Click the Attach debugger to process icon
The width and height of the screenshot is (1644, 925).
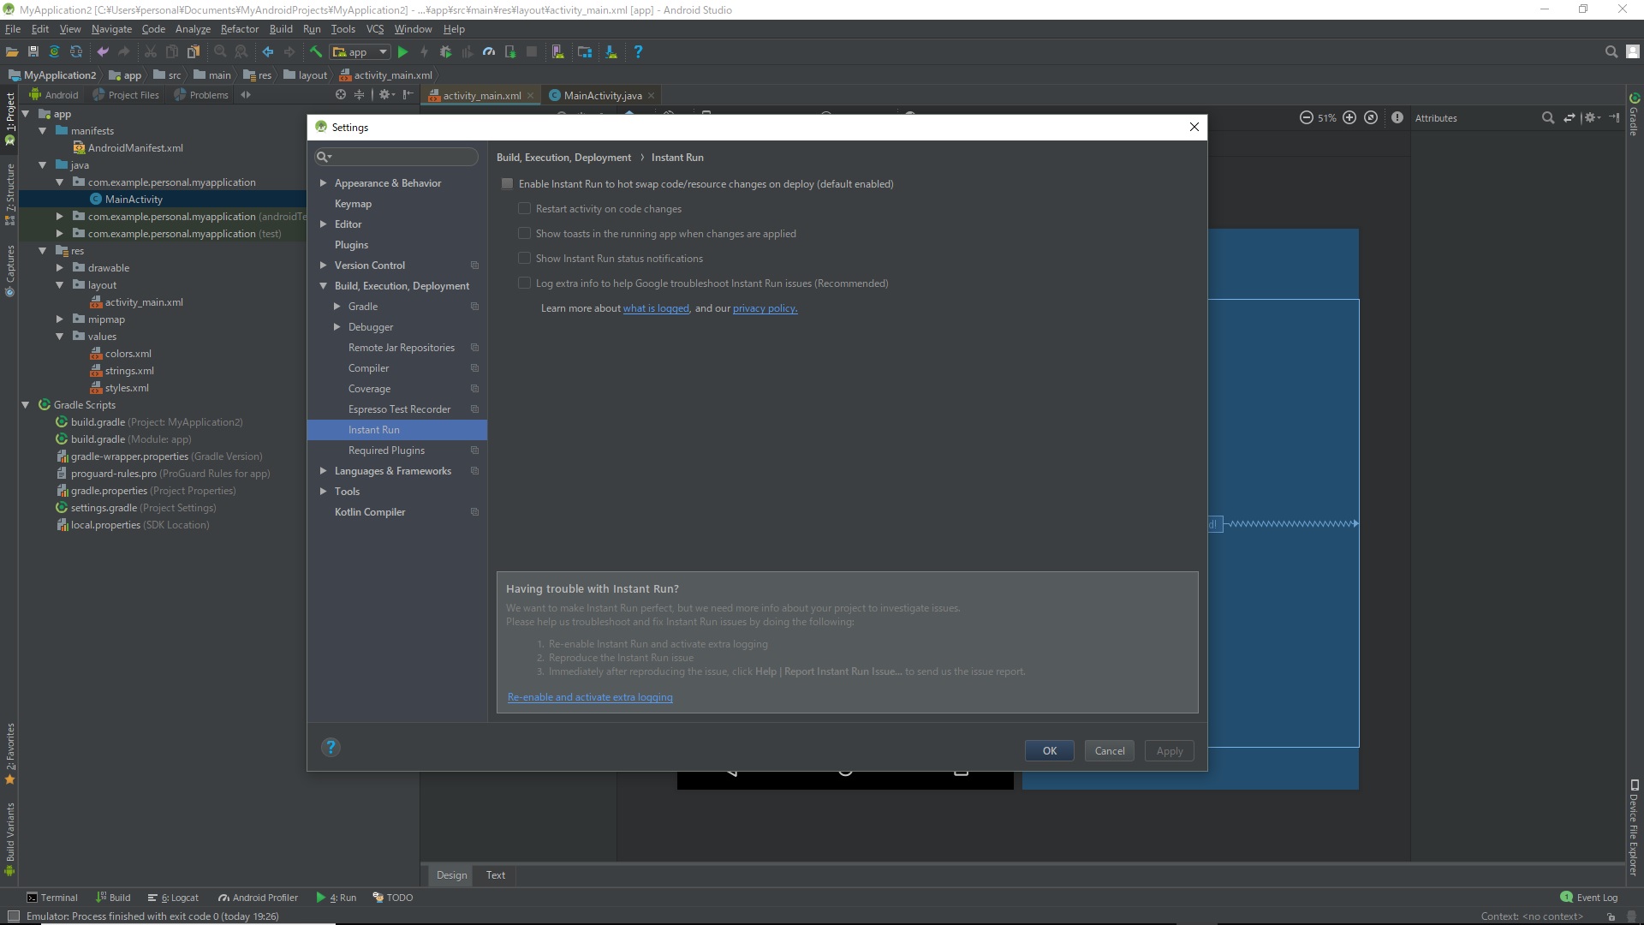click(510, 52)
